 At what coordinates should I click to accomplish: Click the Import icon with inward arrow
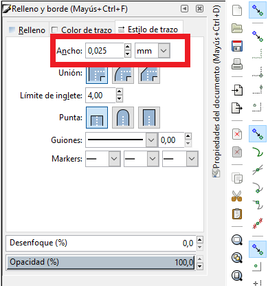pos(237,90)
